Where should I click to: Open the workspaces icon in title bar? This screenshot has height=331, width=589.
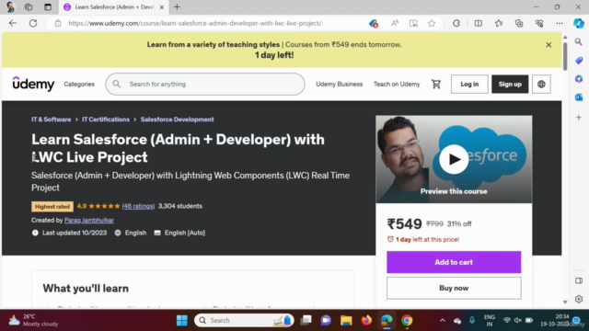29,6
